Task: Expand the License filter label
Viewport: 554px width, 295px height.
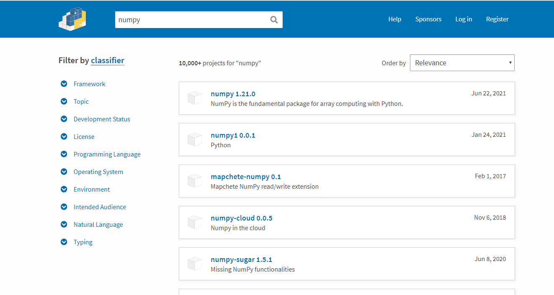Action: [84, 136]
